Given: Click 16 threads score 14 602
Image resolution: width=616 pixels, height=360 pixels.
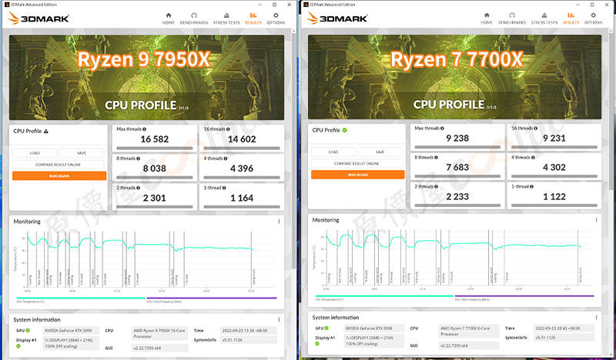Looking at the screenshot, I should click(x=242, y=139).
